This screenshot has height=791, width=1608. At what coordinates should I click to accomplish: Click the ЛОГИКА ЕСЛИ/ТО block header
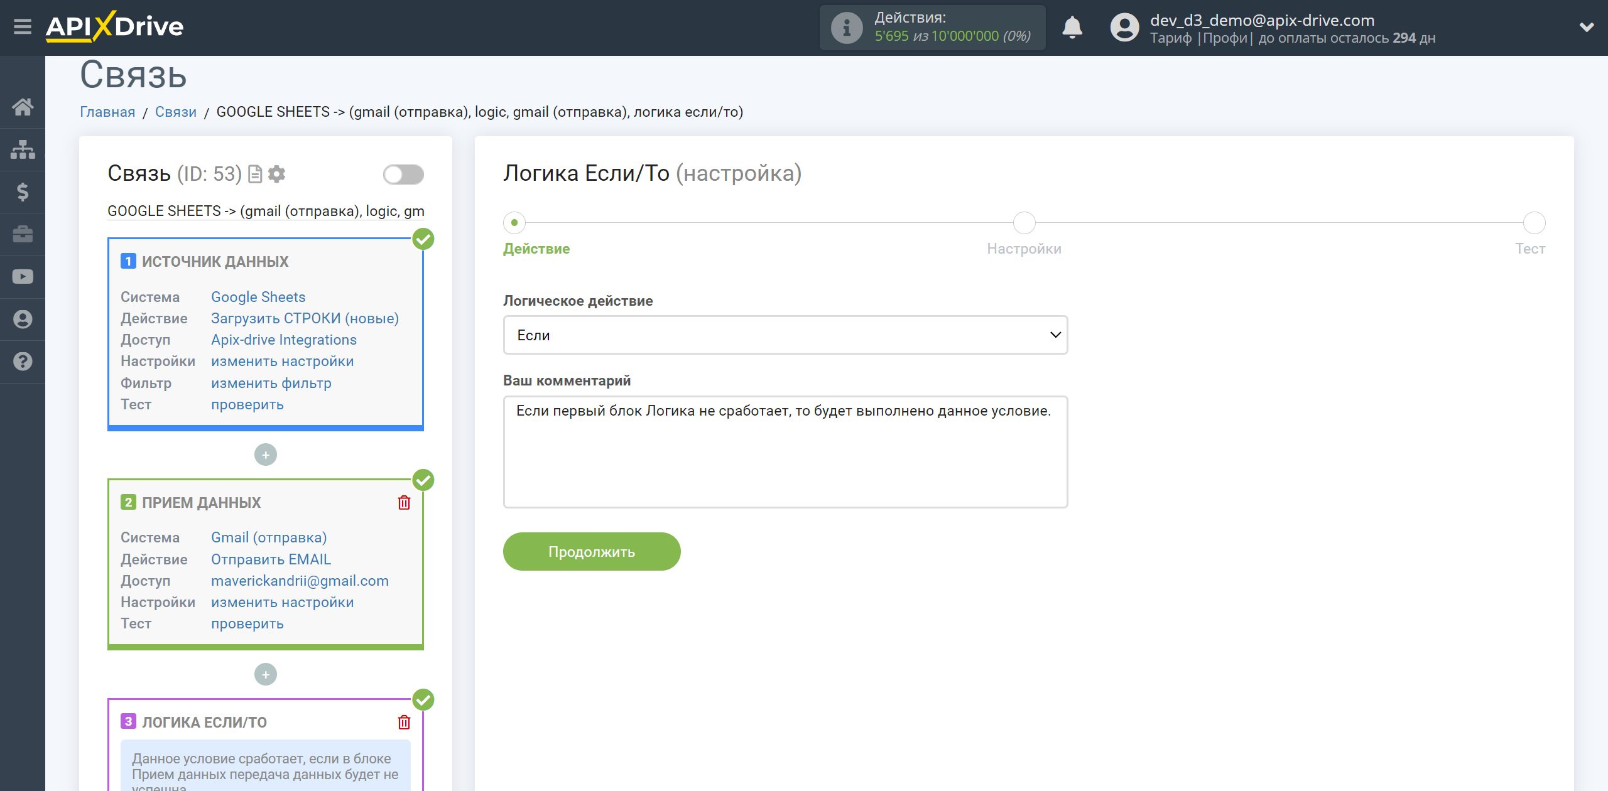[x=204, y=723]
